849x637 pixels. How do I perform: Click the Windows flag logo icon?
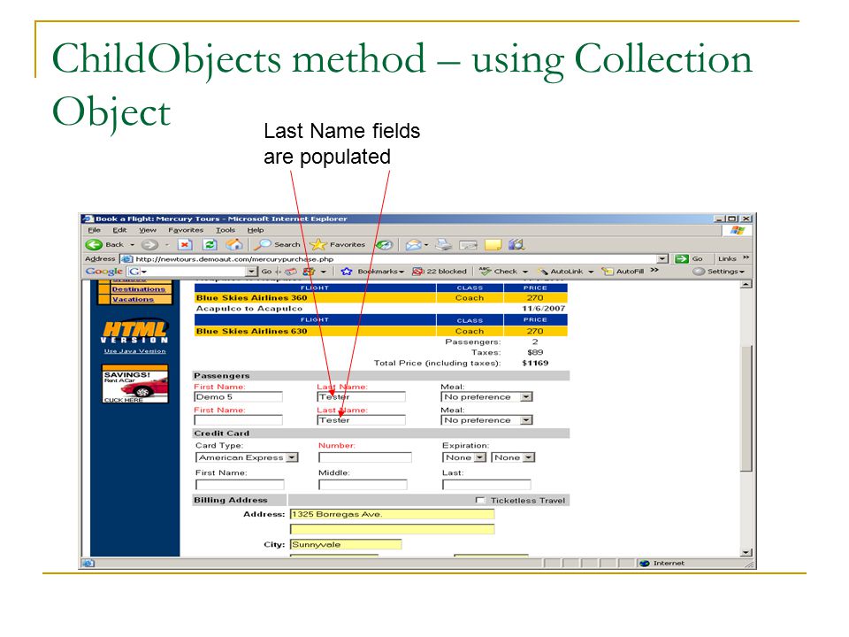[737, 231]
